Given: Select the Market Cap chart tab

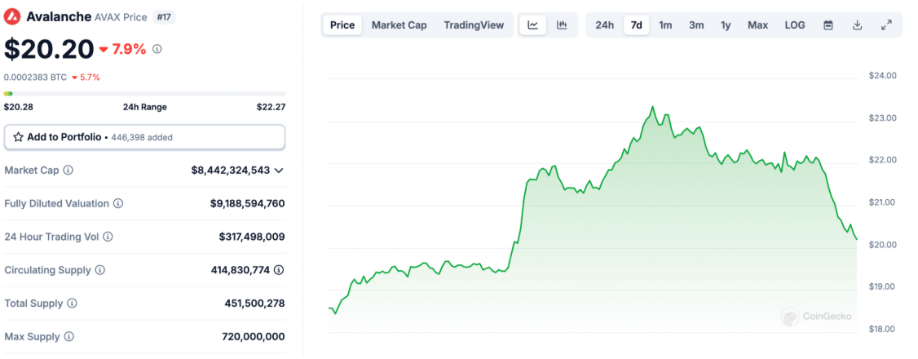Looking at the screenshot, I should click(x=399, y=25).
